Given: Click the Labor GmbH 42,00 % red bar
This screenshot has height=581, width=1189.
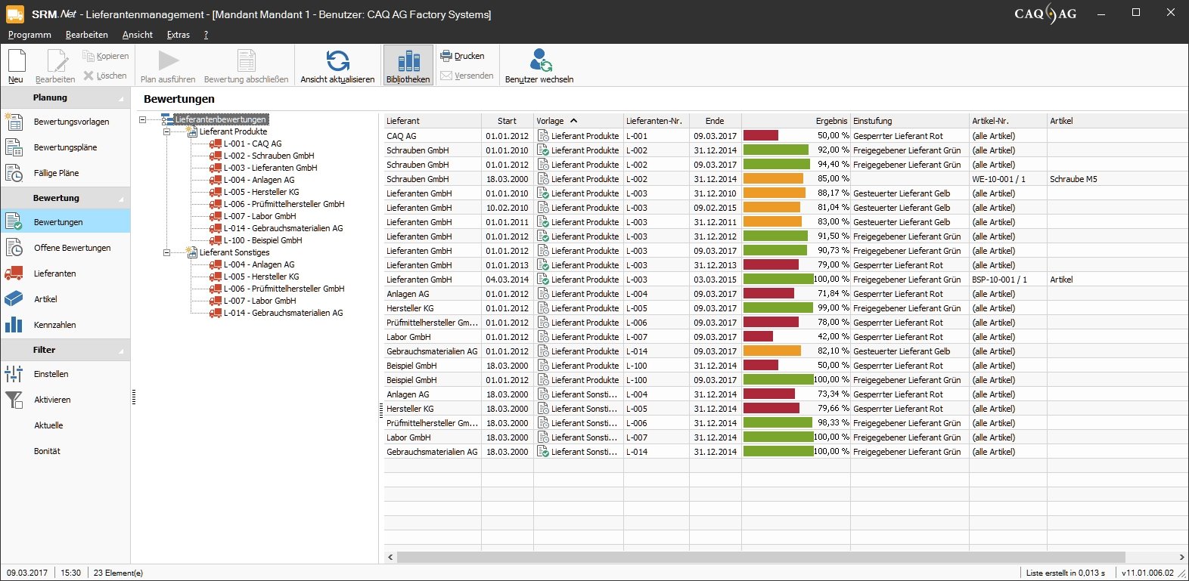Looking at the screenshot, I should 758,337.
